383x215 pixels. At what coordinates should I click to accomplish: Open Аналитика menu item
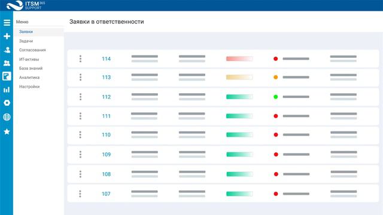click(x=29, y=78)
